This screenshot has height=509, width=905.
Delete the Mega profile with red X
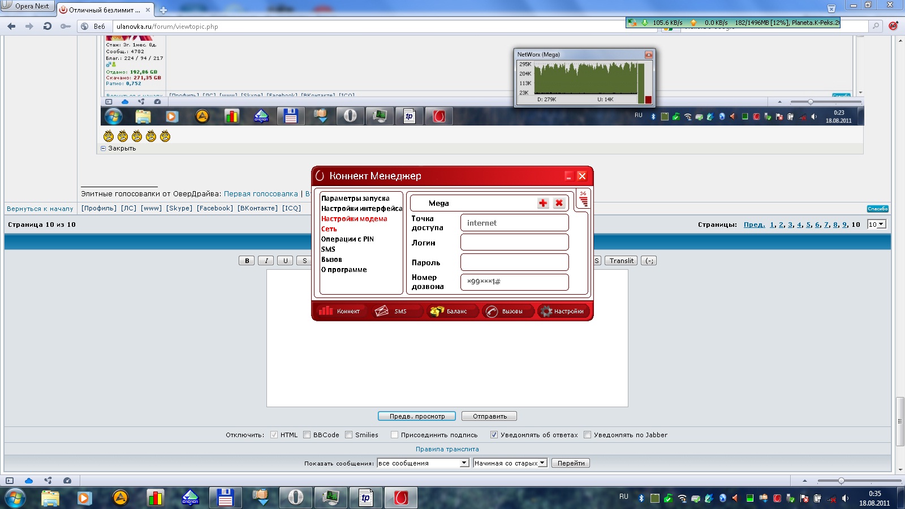pos(559,203)
